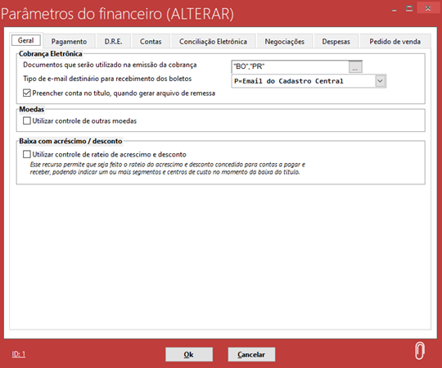Enable controle de rateio de acrescimo e desconto
The image size is (442, 368).
pyautogui.click(x=27, y=154)
